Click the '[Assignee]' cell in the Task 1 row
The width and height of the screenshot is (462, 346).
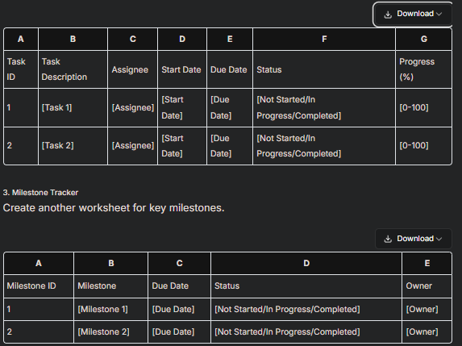point(132,107)
